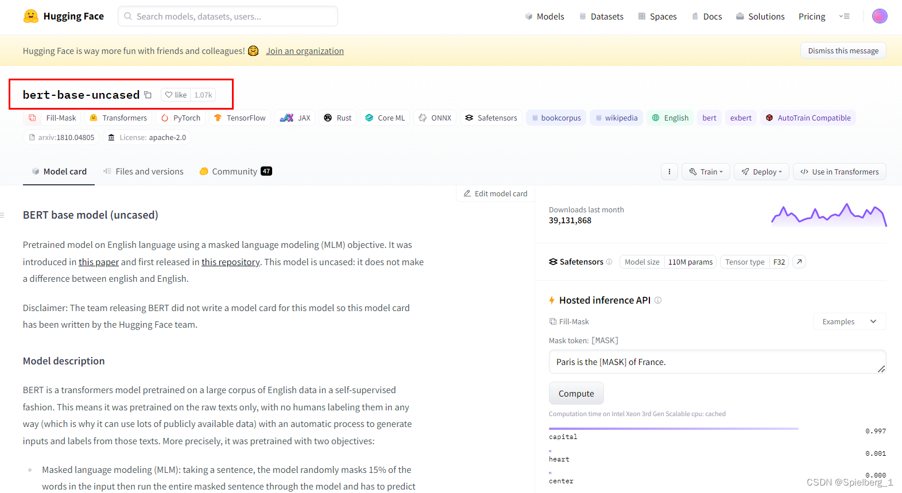
Task: Show Hosted inference API info icon
Action: click(x=658, y=300)
